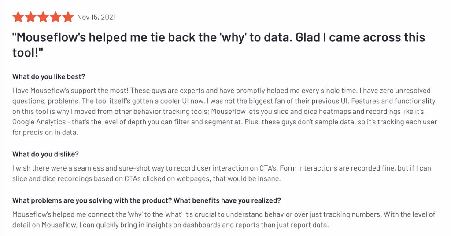Click the review date Nov 15, 2021
Image resolution: width=451 pixels, height=236 pixels.
pos(96,18)
